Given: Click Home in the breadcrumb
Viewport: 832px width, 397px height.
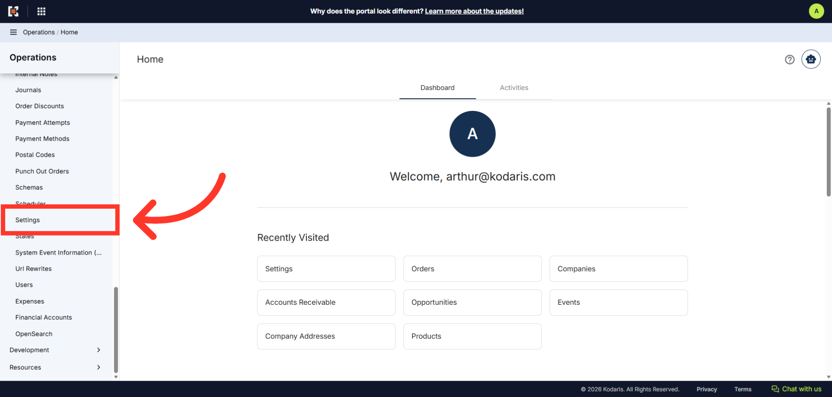Looking at the screenshot, I should 69,32.
